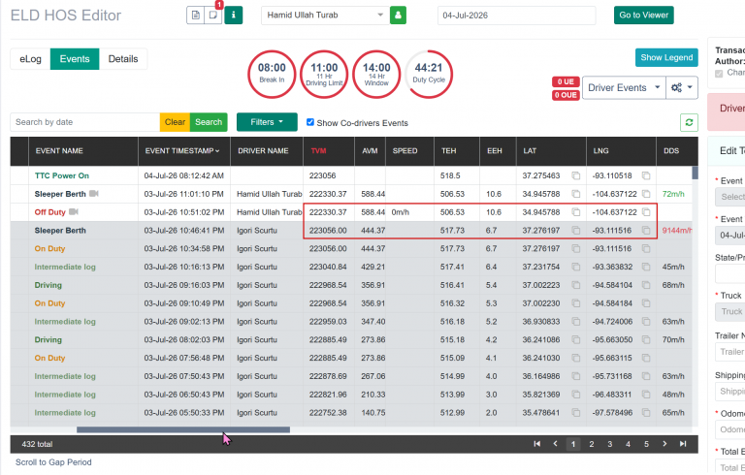This screenshot has height=475, width=745.
Task: Copy latitude on 11:01:10 PM Sleeper Berth row
Action: click(576, 194)
